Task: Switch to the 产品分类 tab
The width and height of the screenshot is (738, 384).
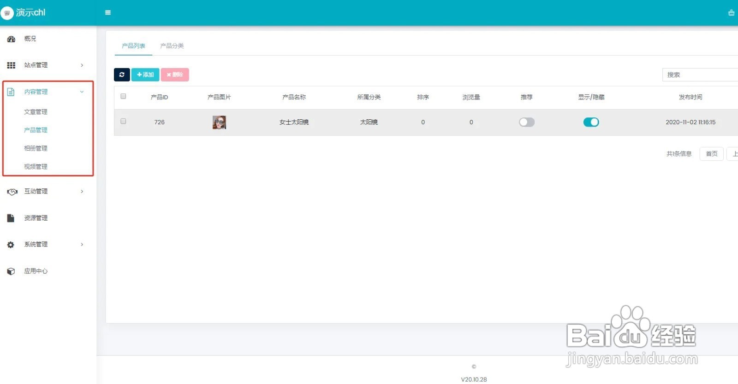Action: (172, 46)
